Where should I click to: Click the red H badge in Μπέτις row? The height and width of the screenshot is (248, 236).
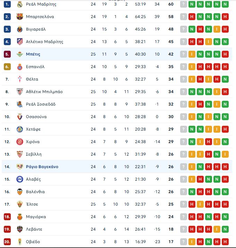[x=226, y=54]
